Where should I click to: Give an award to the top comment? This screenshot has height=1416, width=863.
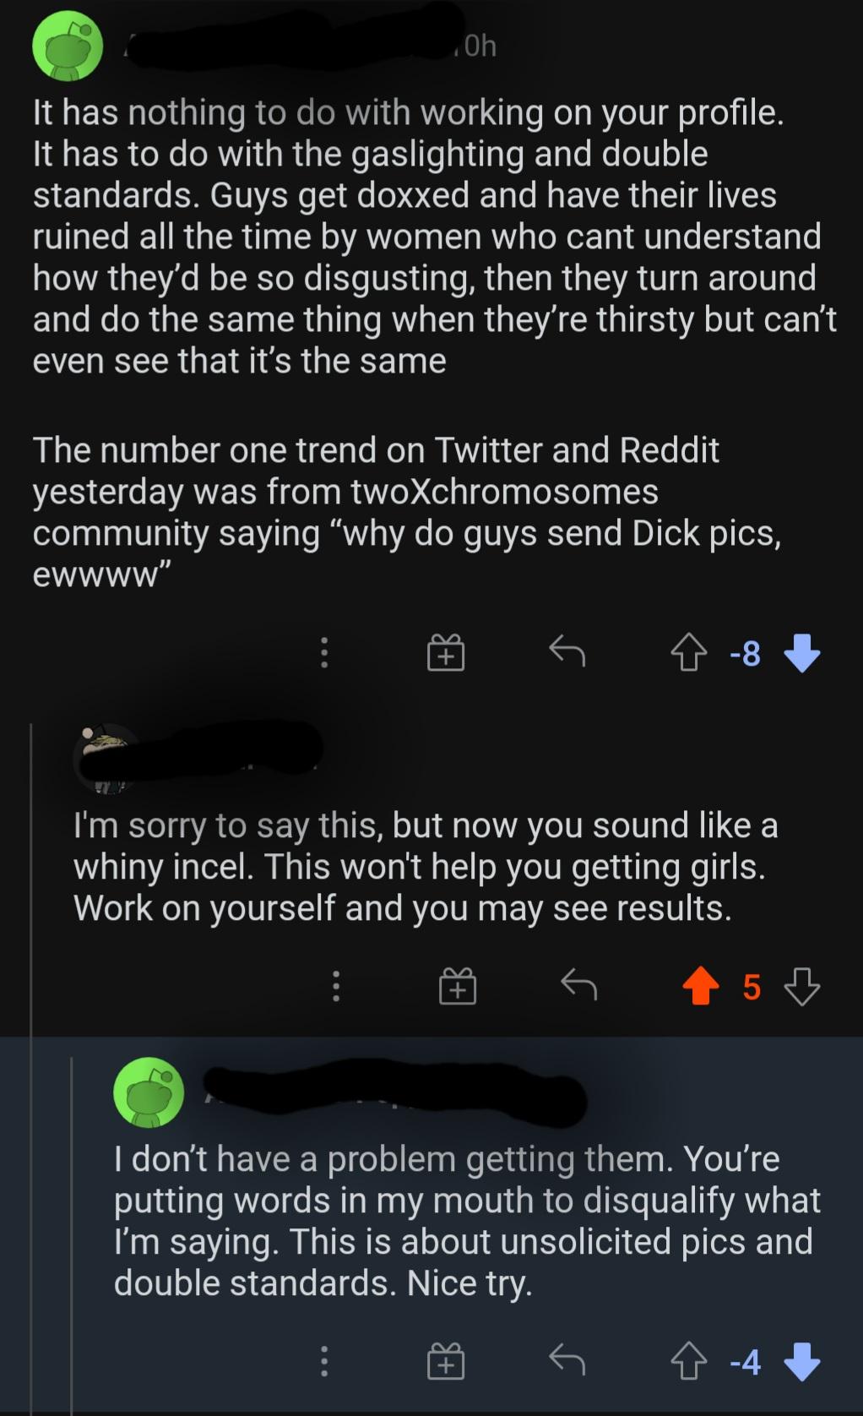point(446,653)
